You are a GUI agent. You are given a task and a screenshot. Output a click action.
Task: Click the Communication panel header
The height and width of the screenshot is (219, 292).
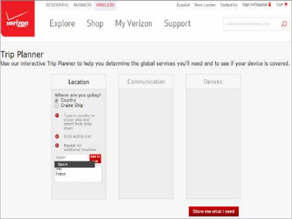click(146, 82)
